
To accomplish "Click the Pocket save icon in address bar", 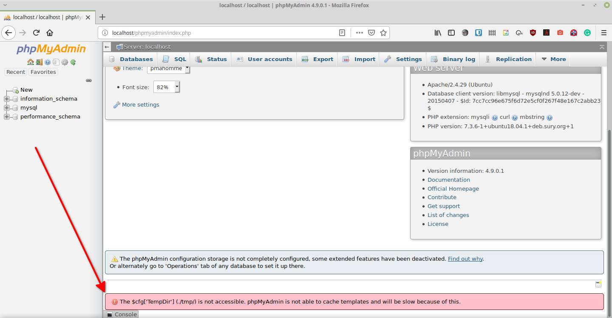I will click(371, 33).
